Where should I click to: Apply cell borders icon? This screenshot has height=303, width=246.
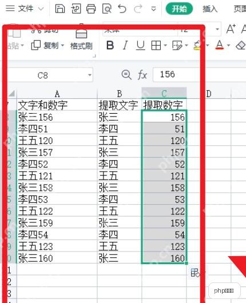click(x=156, y=46)
